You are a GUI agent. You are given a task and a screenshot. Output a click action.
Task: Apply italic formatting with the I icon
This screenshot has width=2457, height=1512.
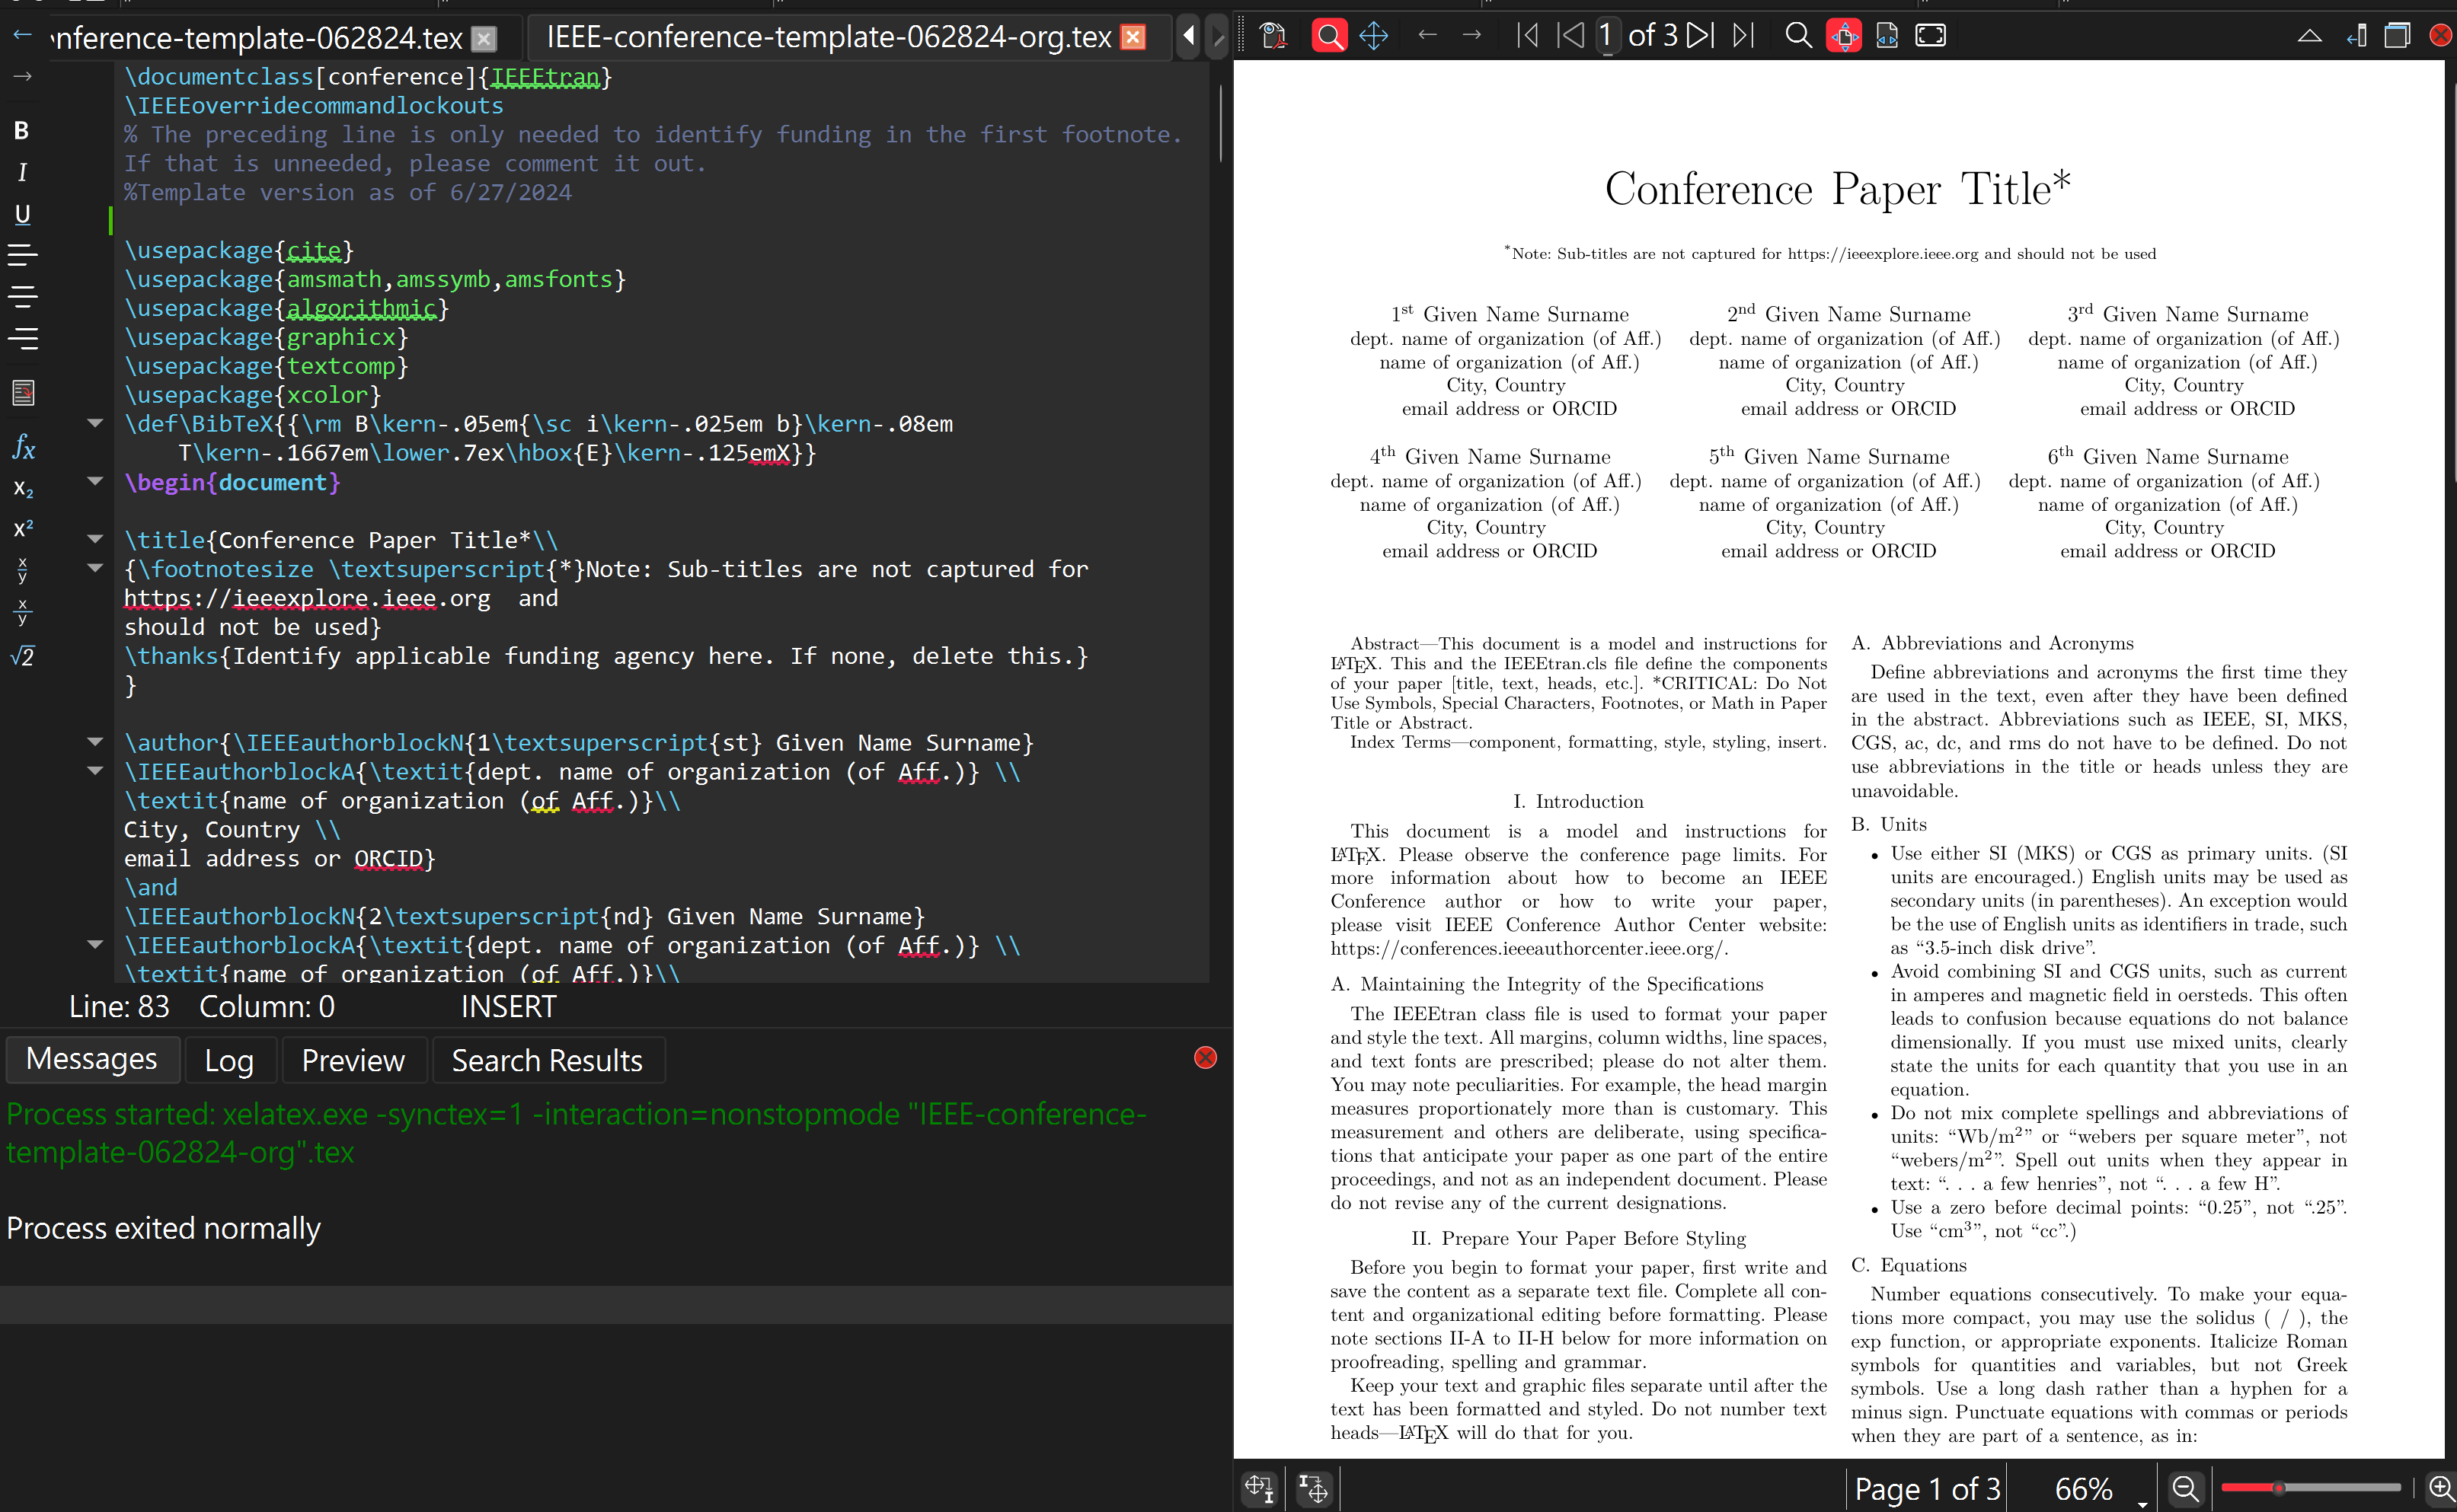pyautogui.click(x=22, y=172)
